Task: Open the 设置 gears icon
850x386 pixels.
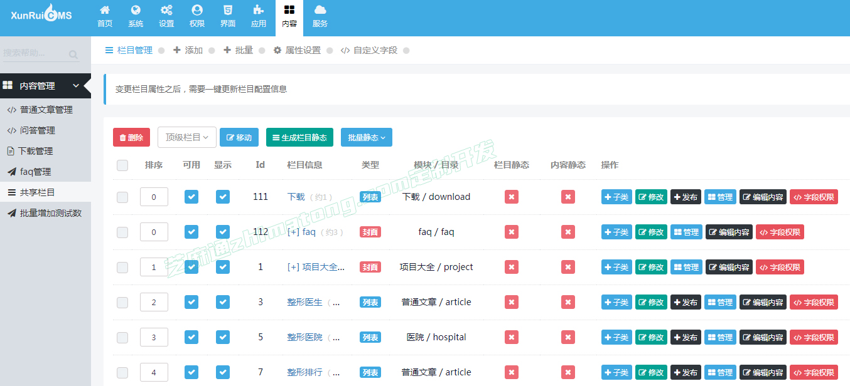Action: 166,11
